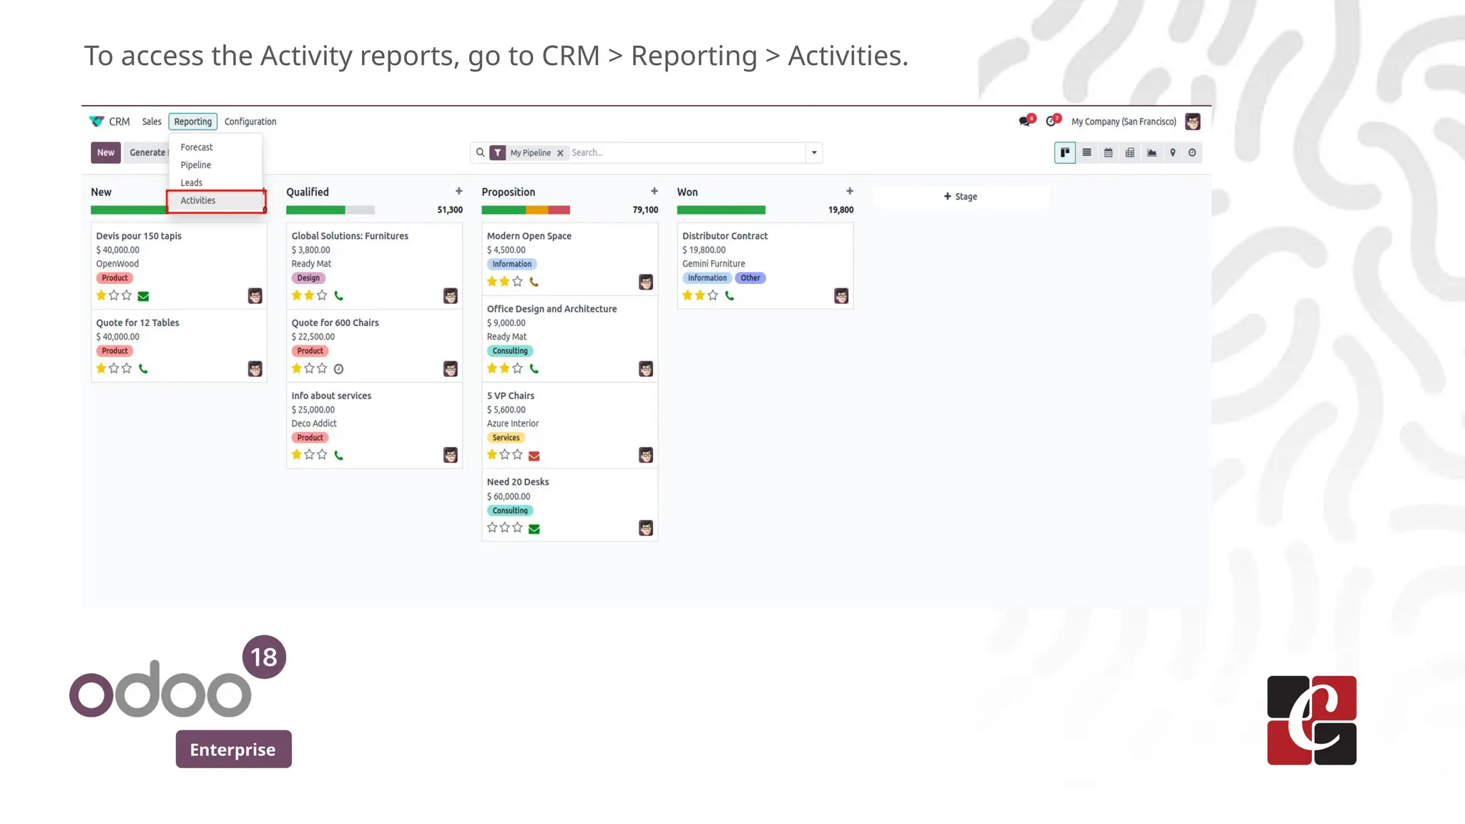The height and width of the screenshot is (824, 1465).
Task: Open the calendar view
Action: click(1108, 152)
